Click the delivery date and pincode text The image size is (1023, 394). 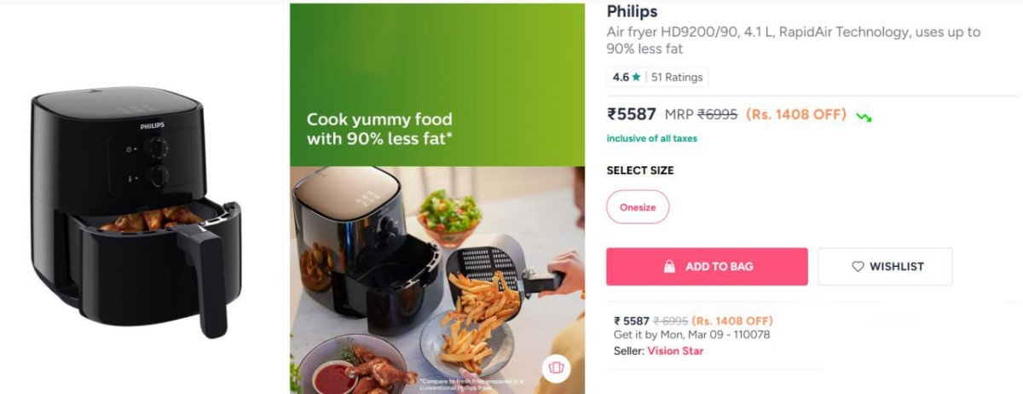tap(691, 335)
